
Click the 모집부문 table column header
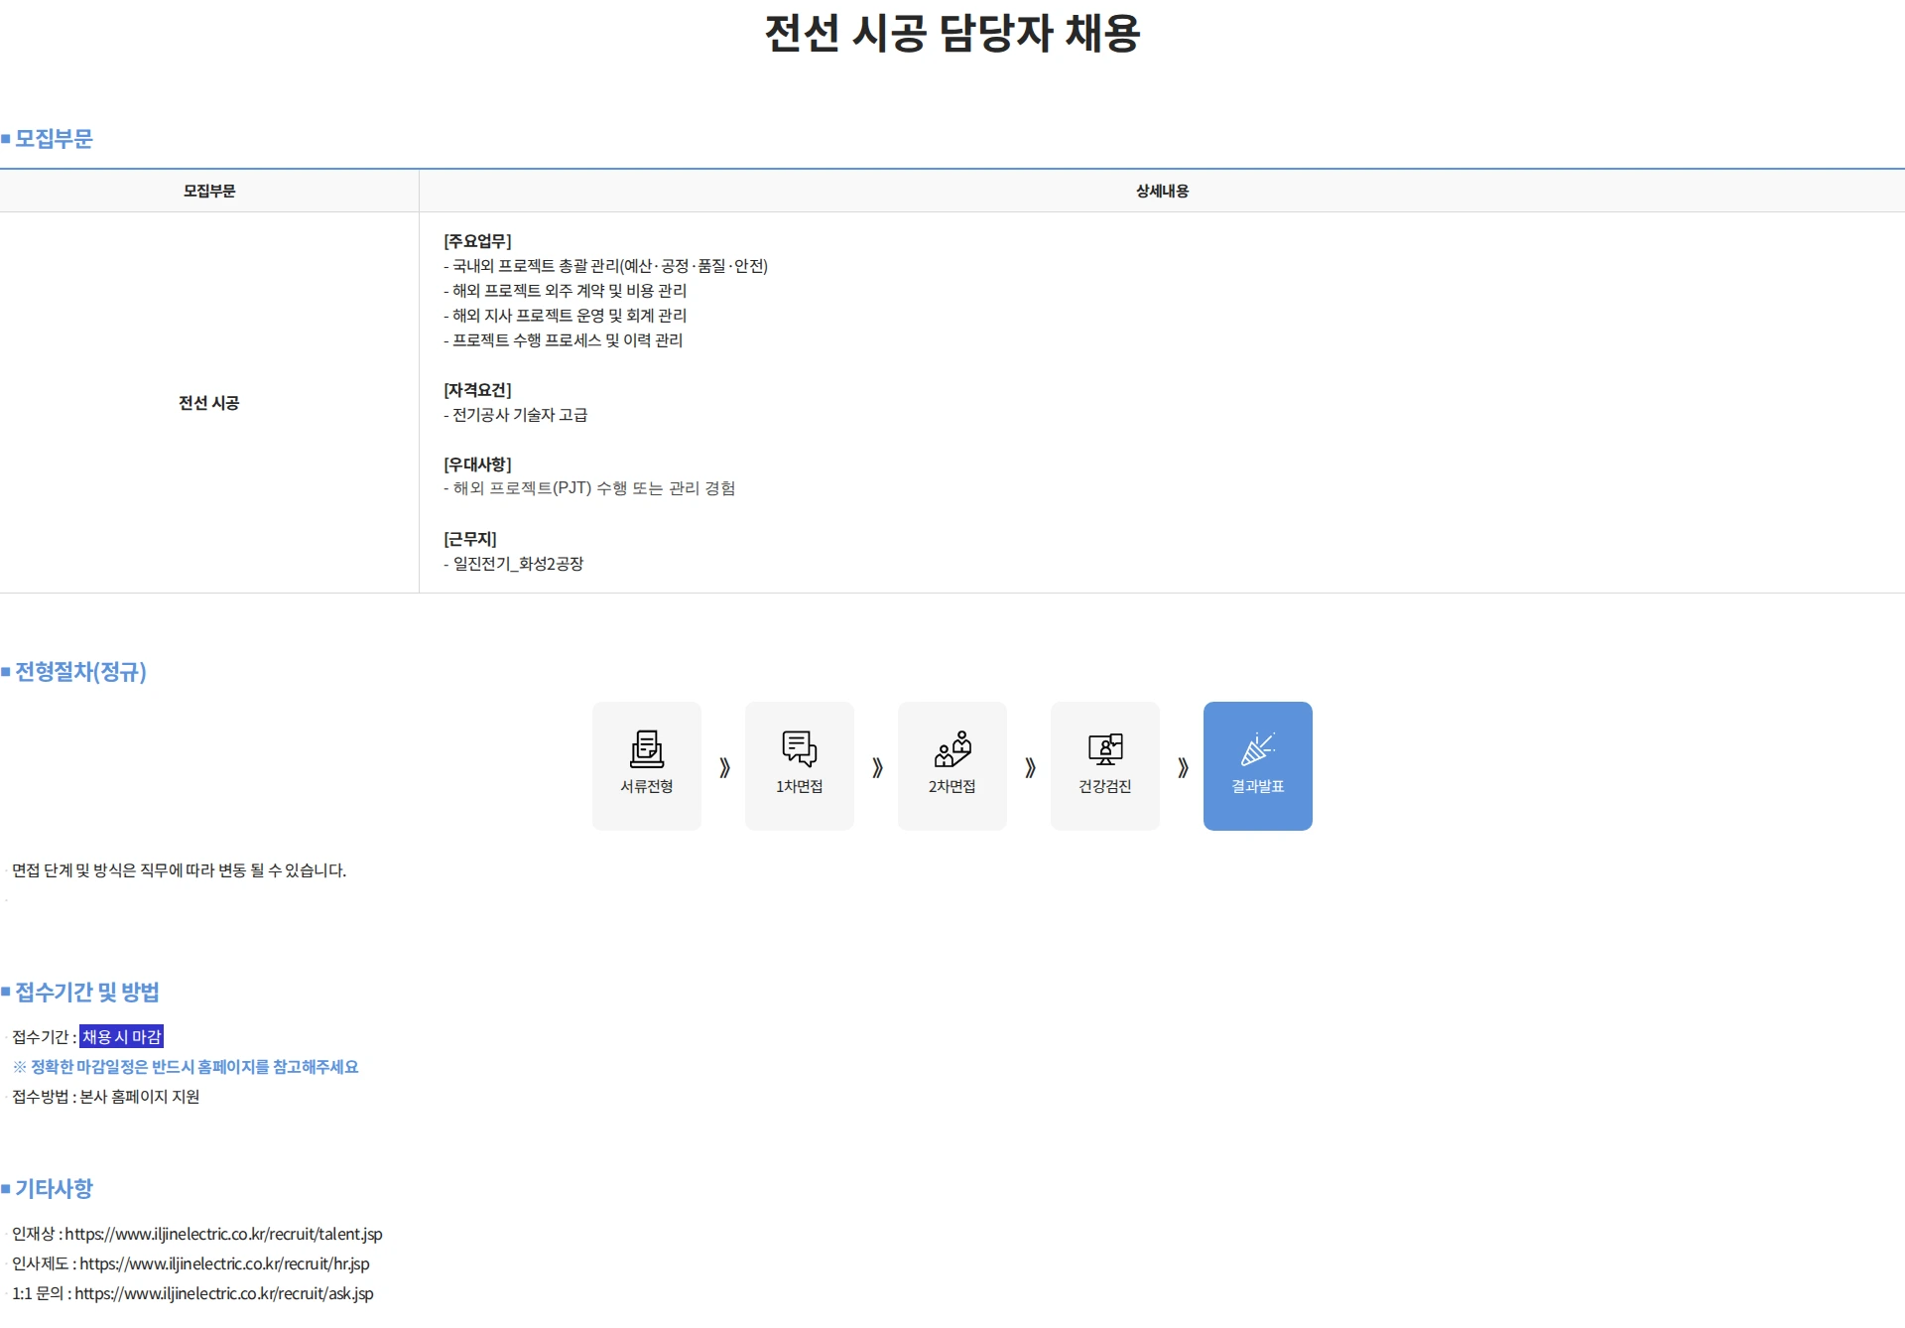pos(209,191)
